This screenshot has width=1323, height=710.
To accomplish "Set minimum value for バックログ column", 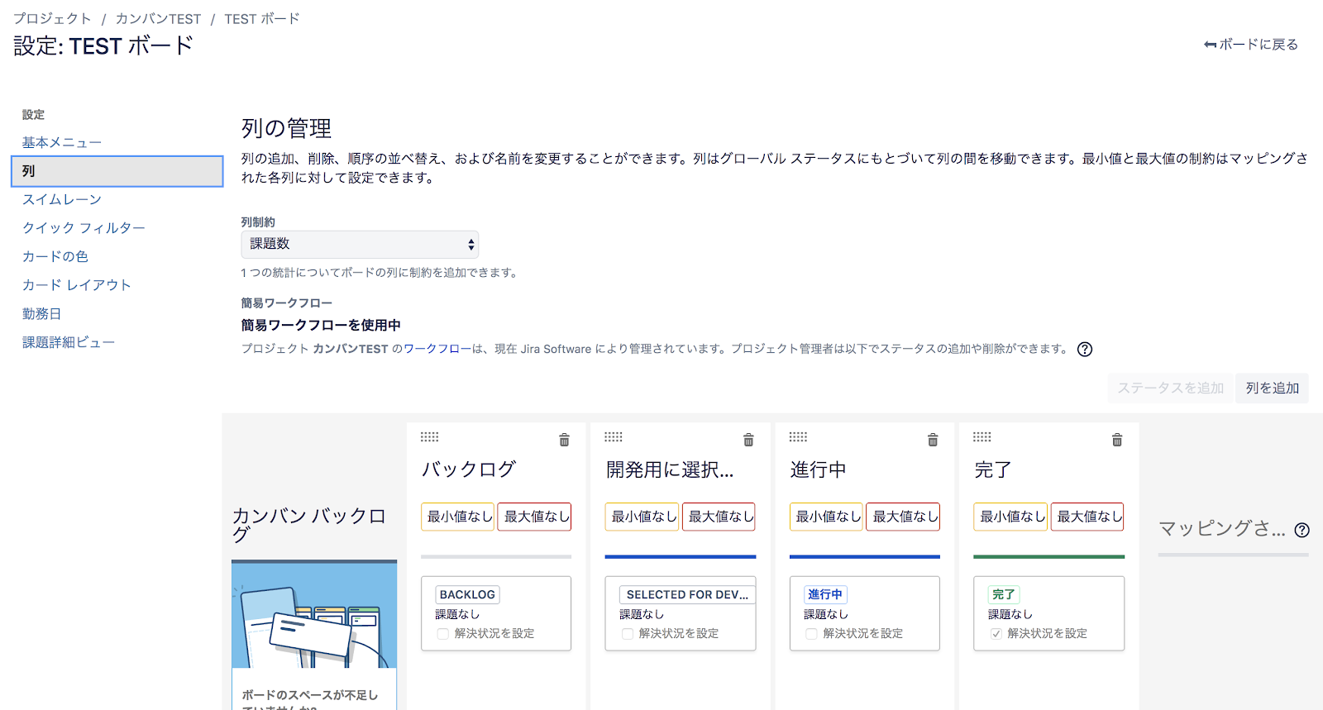I will point(458,517).
